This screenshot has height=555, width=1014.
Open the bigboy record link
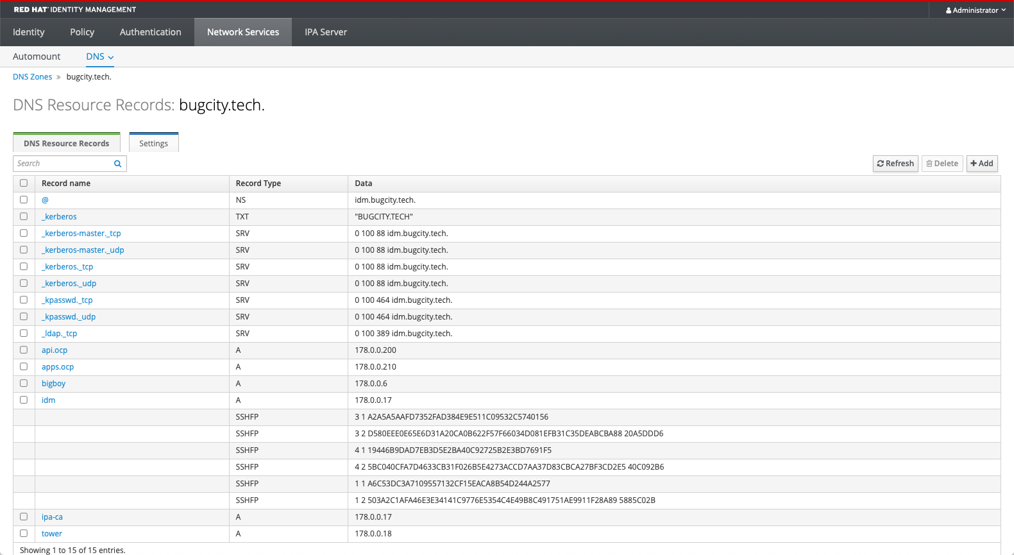pyautogui.click(x=54, y=384)
